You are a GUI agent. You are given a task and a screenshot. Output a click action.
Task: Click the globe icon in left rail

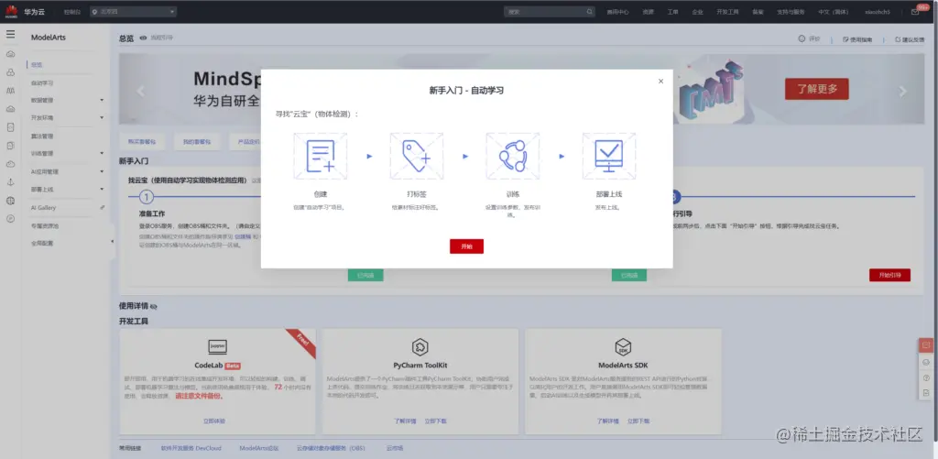[x=10, y=201]
